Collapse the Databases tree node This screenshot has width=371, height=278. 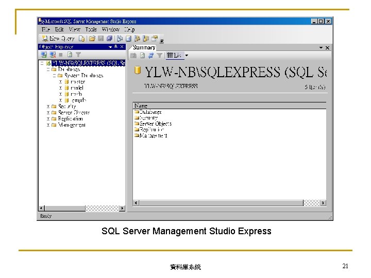(48, 69)
